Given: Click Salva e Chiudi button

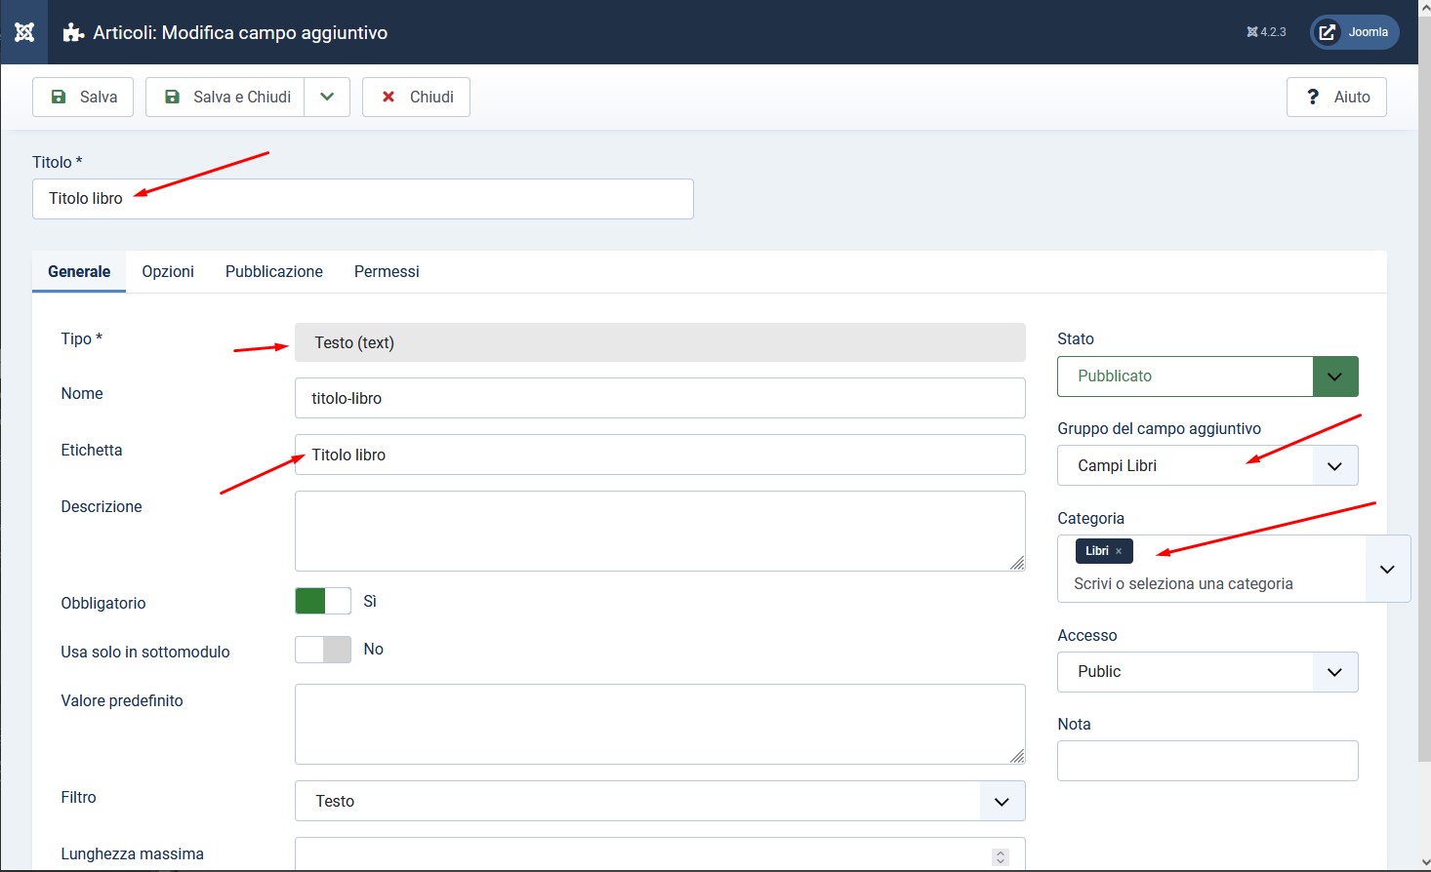Looking at the screenshot, I should (x=225, y=97).
